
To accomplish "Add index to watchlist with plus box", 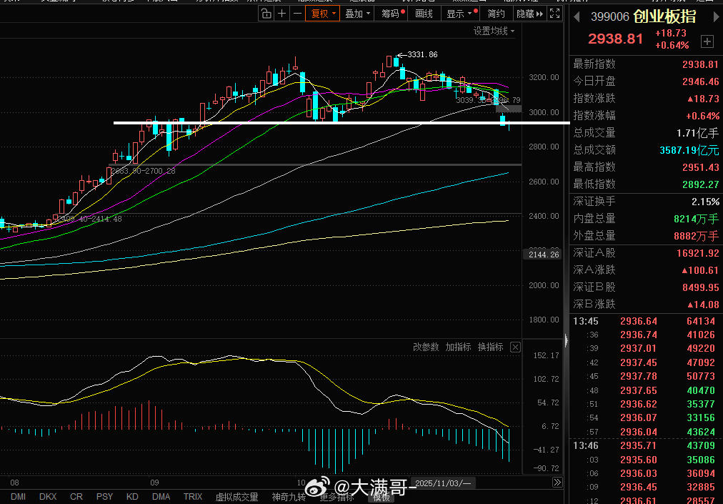I will [x=707, y=41].
